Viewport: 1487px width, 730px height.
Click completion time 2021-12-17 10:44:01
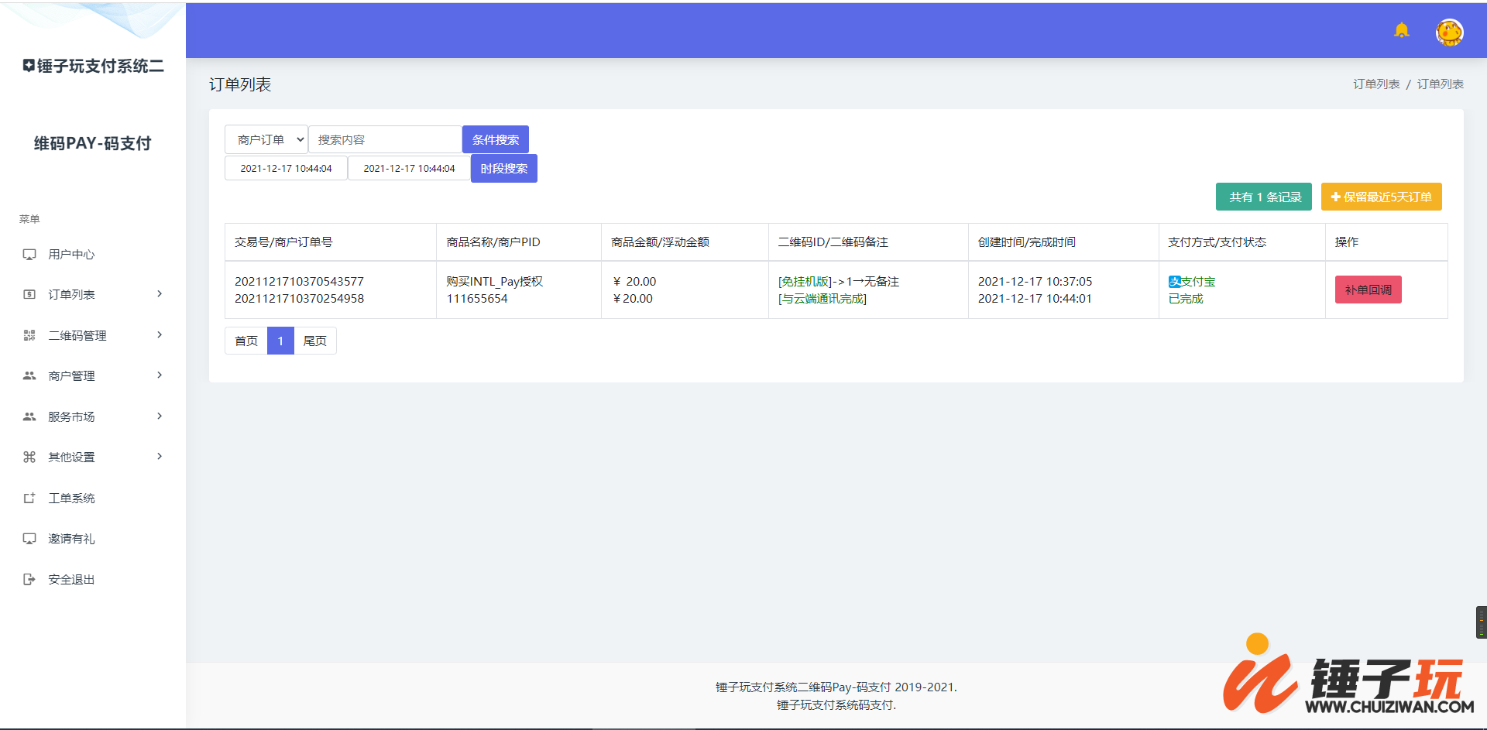click(x=1035, y=299)
